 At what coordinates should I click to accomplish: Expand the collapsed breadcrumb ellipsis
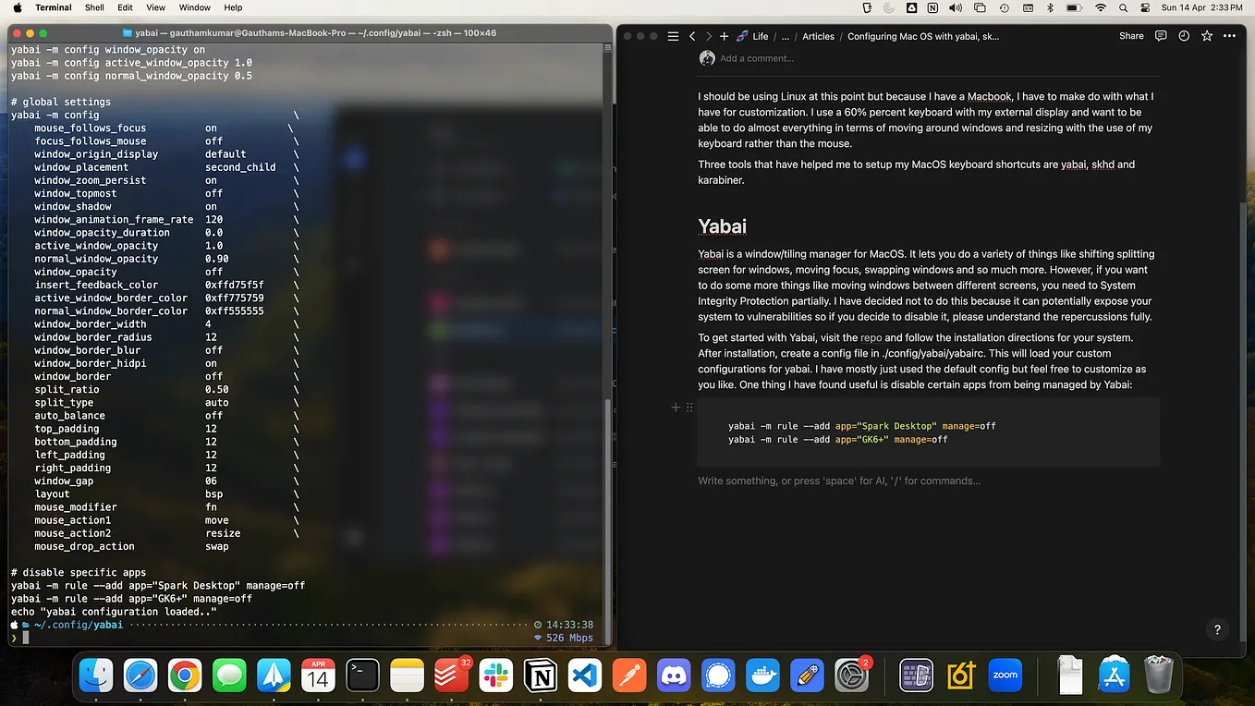pos(785,36)
